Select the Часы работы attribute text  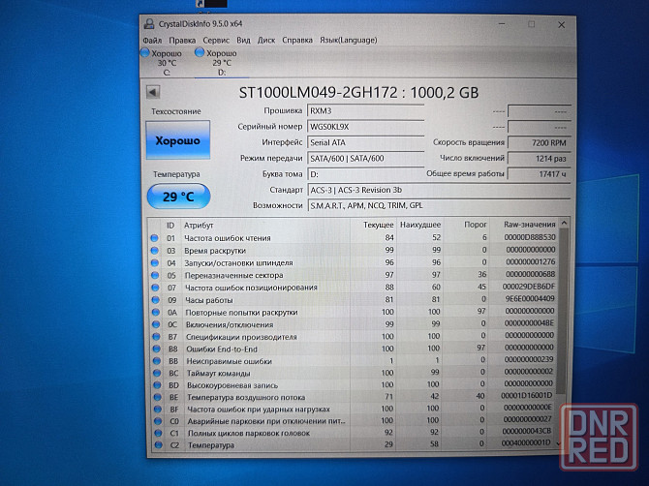coord(209,300)
